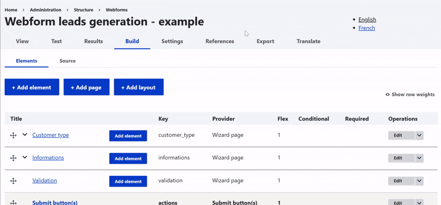Click Wizard page provider in Customer type row
441x205 pixels.
coord(228,135)
